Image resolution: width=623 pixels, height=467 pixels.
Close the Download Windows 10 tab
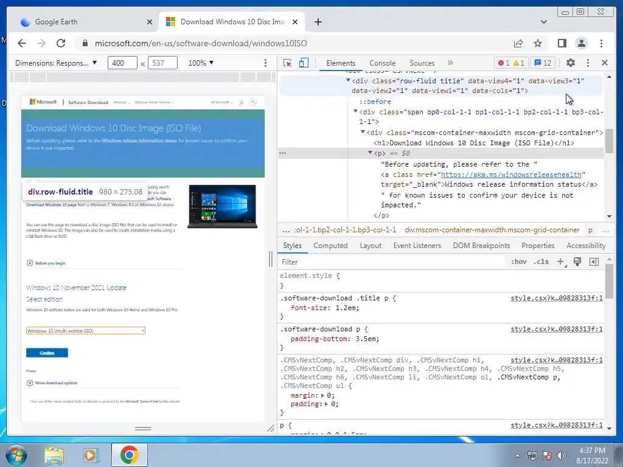[x=295, y=22]
